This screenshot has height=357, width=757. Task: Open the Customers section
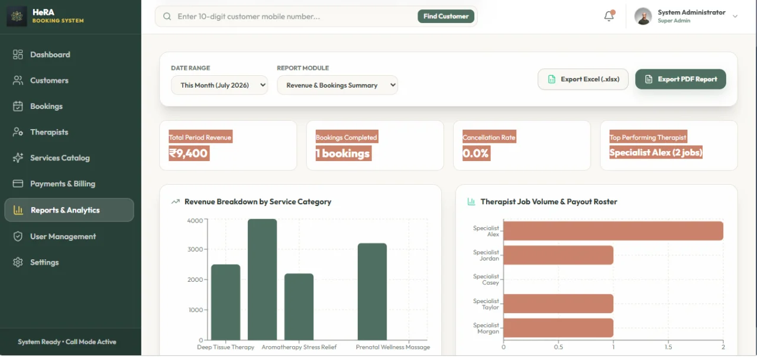(69, 81)
